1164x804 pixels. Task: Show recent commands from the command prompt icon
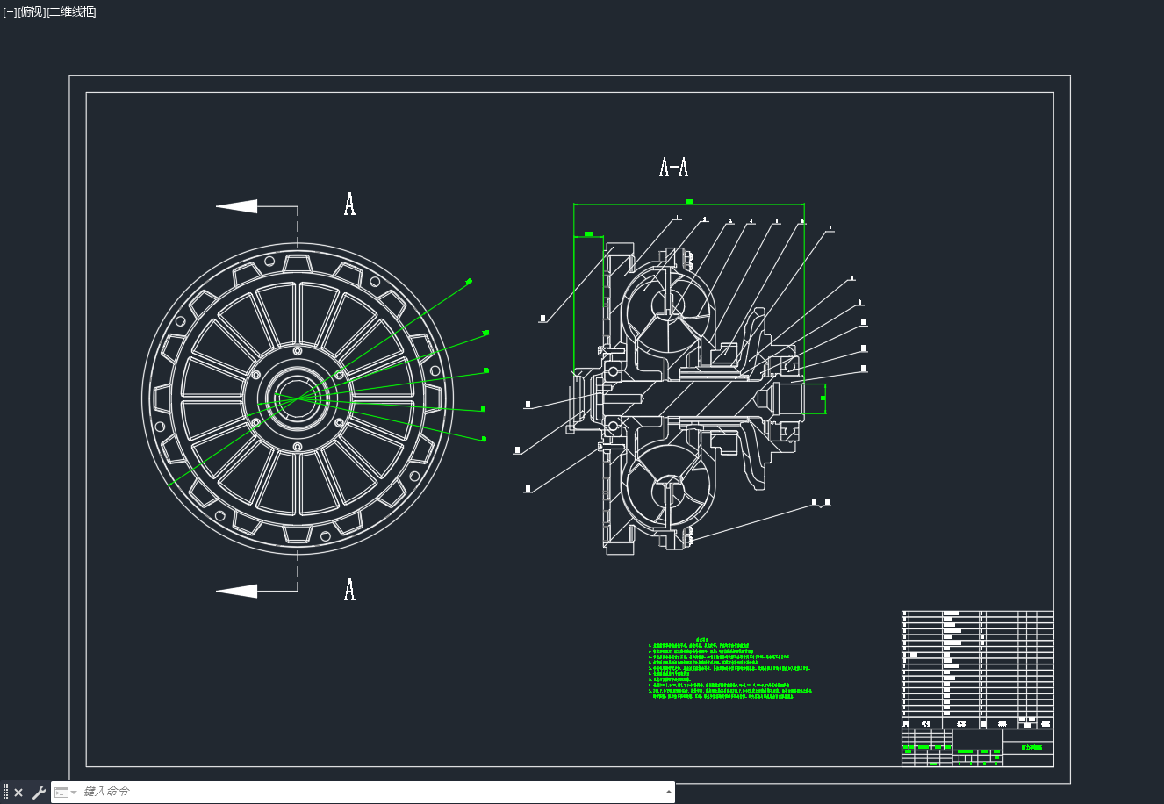[x=64, y=793]
